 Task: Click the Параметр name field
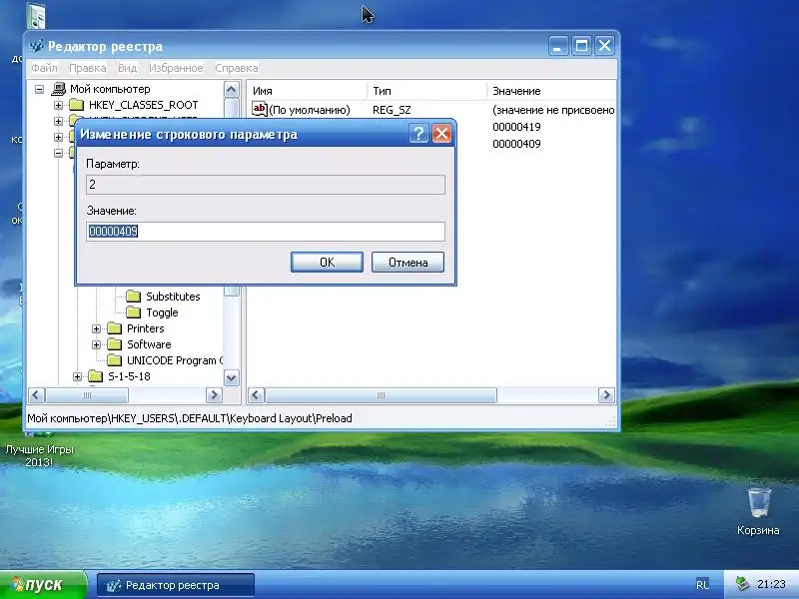[266, 185]
